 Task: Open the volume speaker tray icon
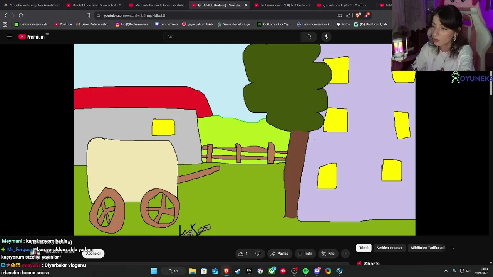point(468,271)
